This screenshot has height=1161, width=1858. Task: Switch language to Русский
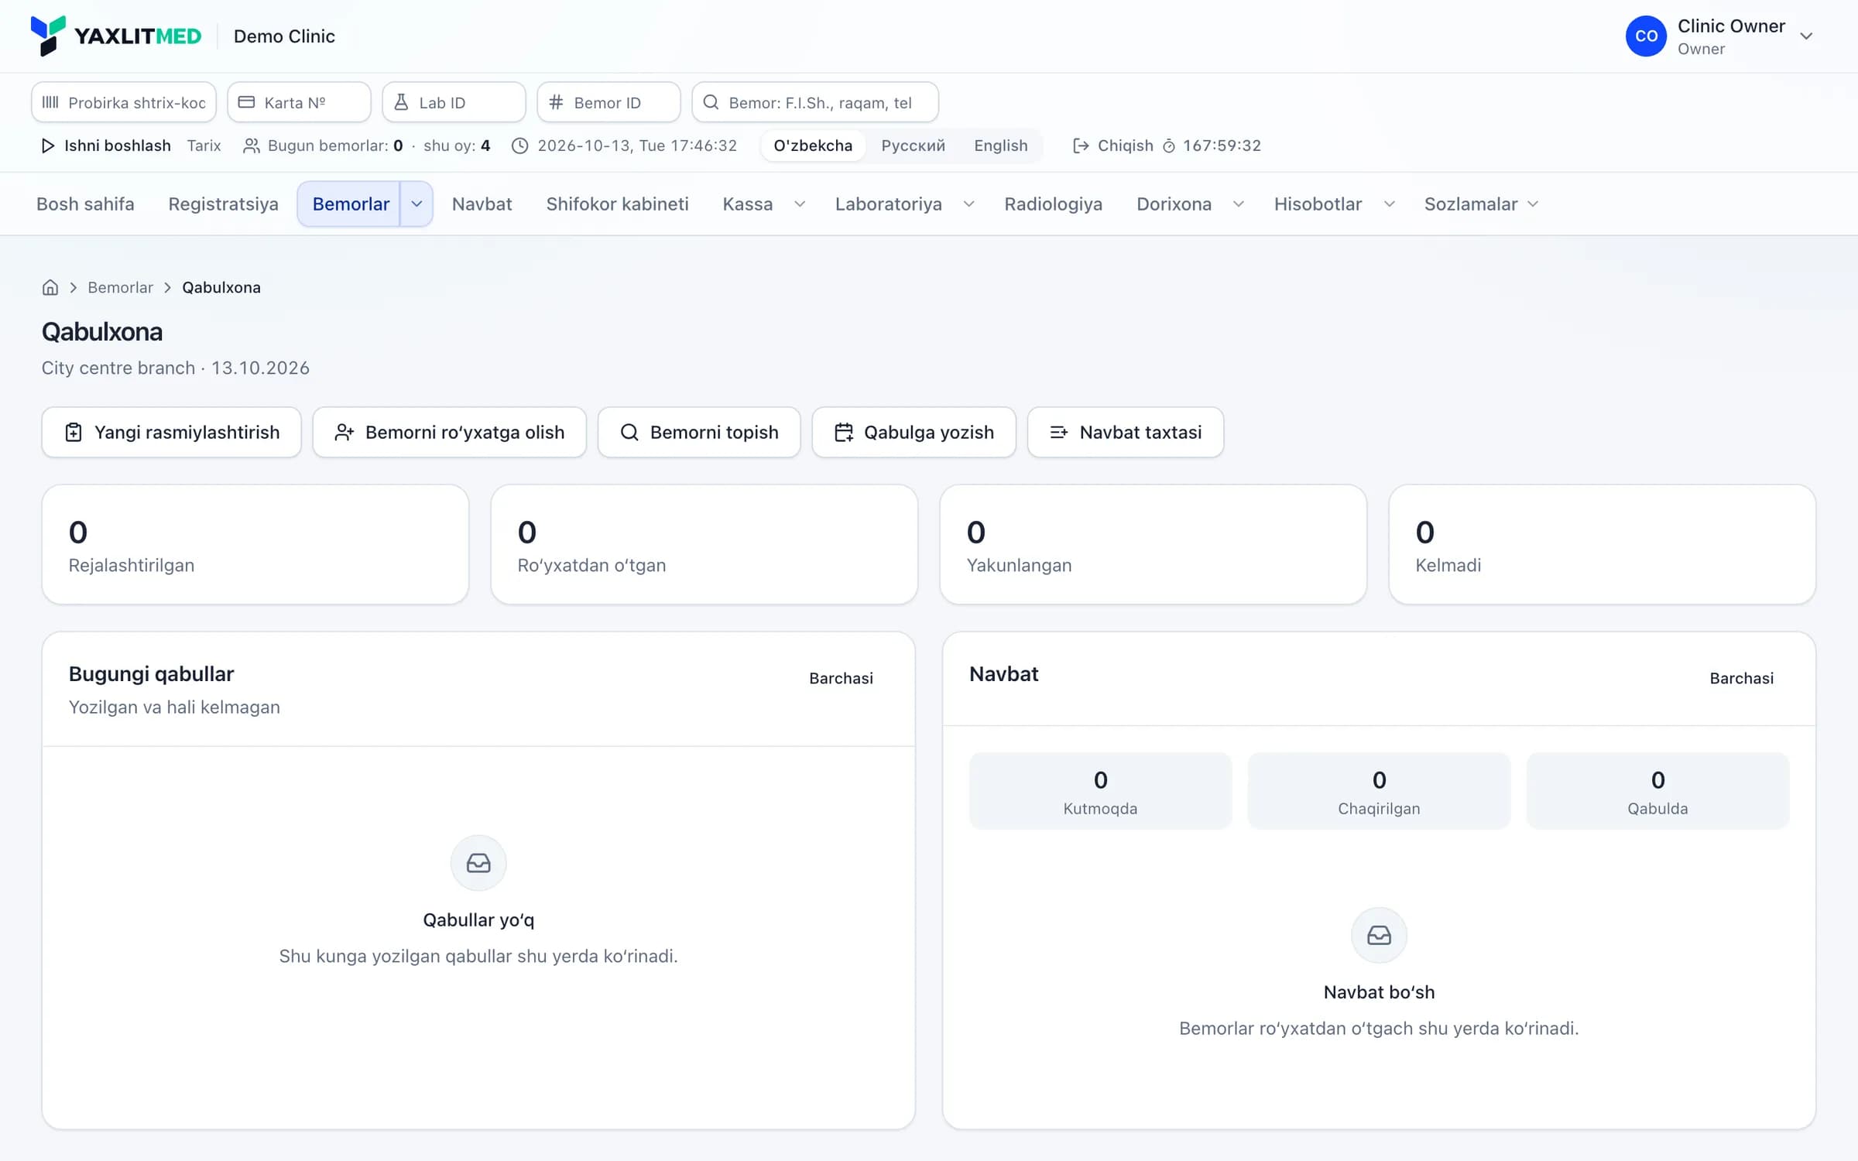pyautogui.click(x=913, y=146)
